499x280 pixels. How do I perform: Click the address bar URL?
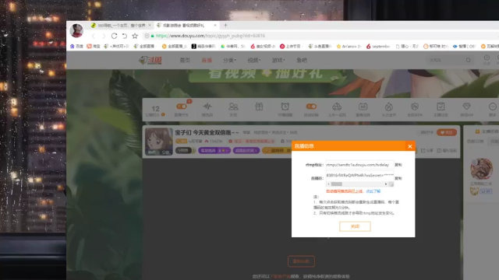click(211, 36)
